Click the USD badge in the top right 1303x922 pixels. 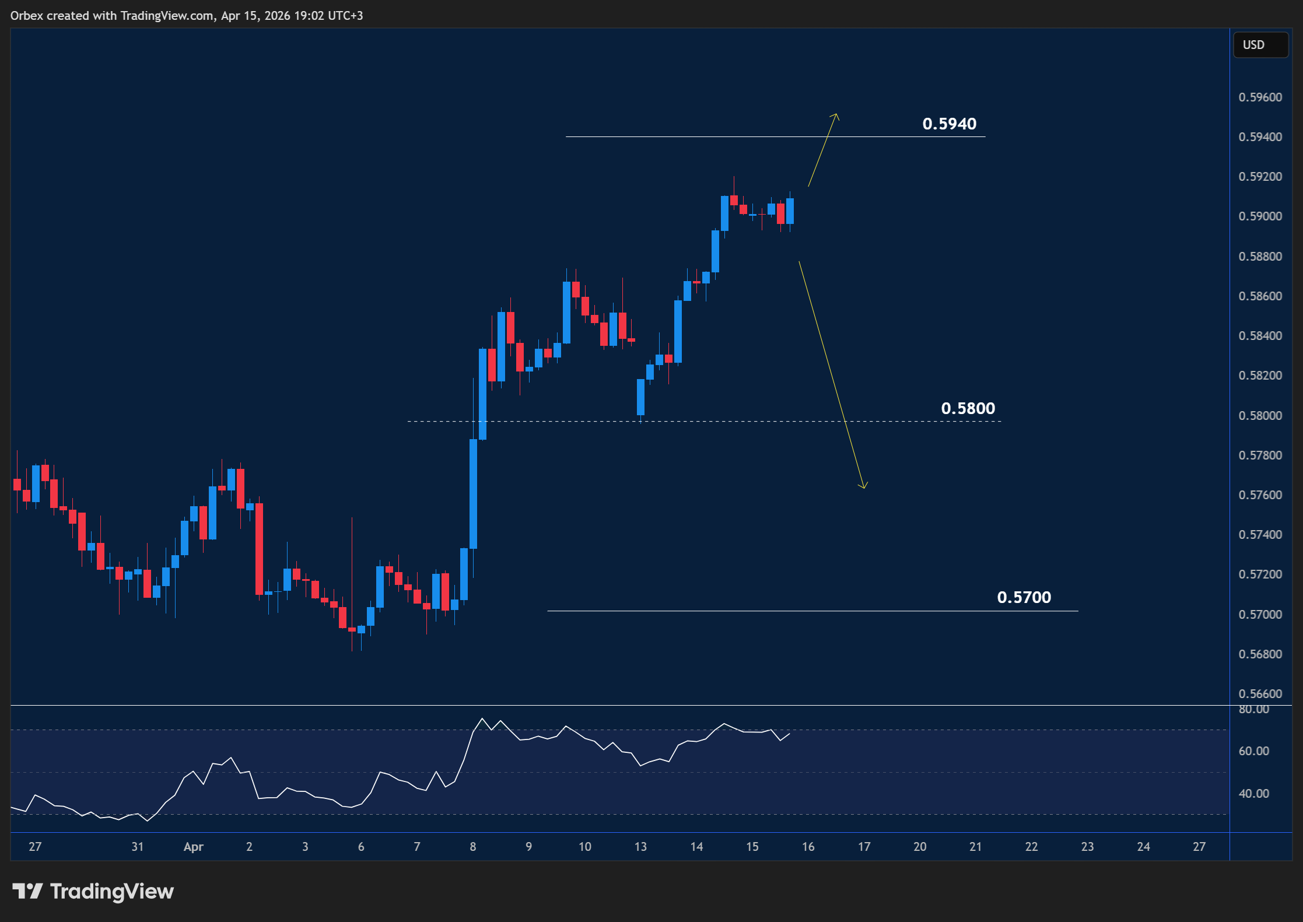[1260, 45]
